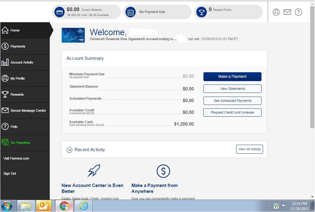This screenshot has height=212, width=315.
Task: Click the Go Paperless green leaf icon
Action: pos(5,142)
